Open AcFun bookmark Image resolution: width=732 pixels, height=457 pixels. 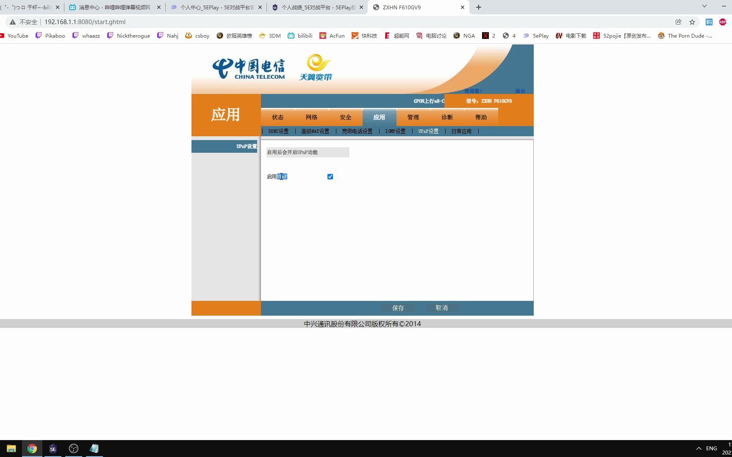(332, 36)
